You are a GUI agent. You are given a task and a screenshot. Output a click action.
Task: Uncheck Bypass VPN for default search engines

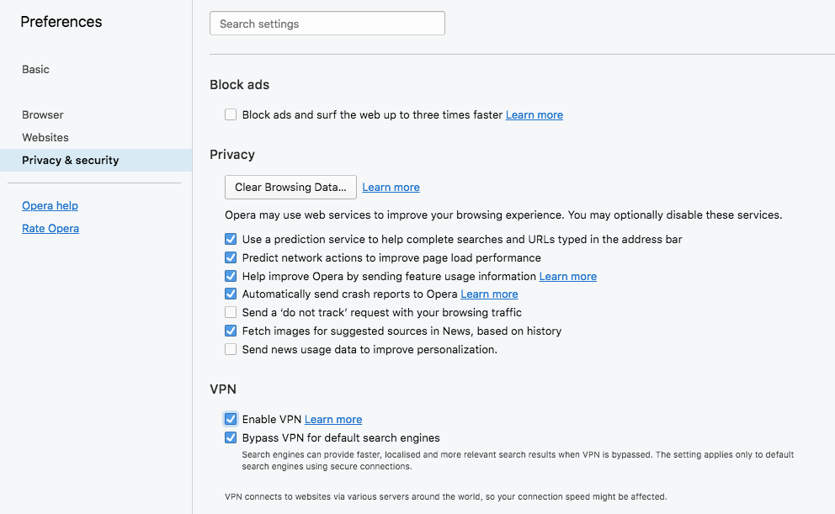[231, 438]
